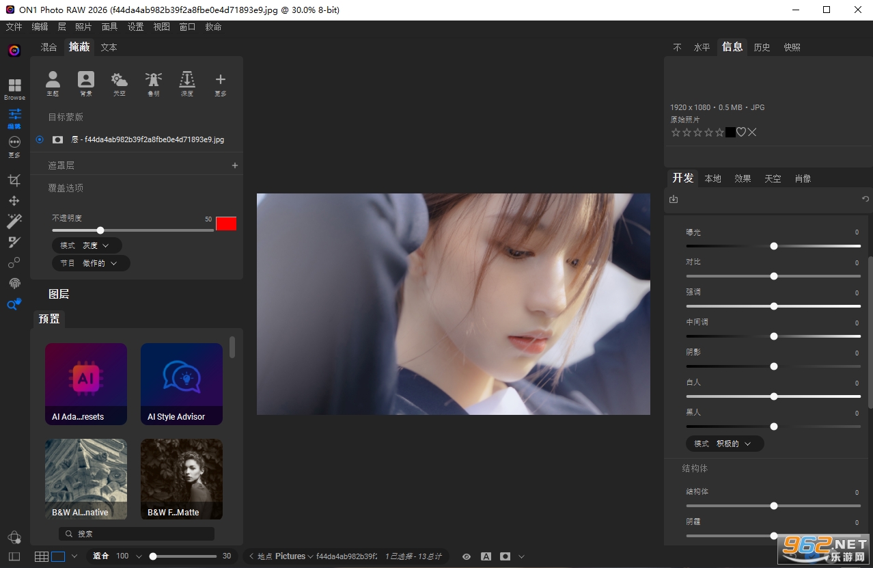Select the two-circles clone/retouch tool

click(14, 262)
